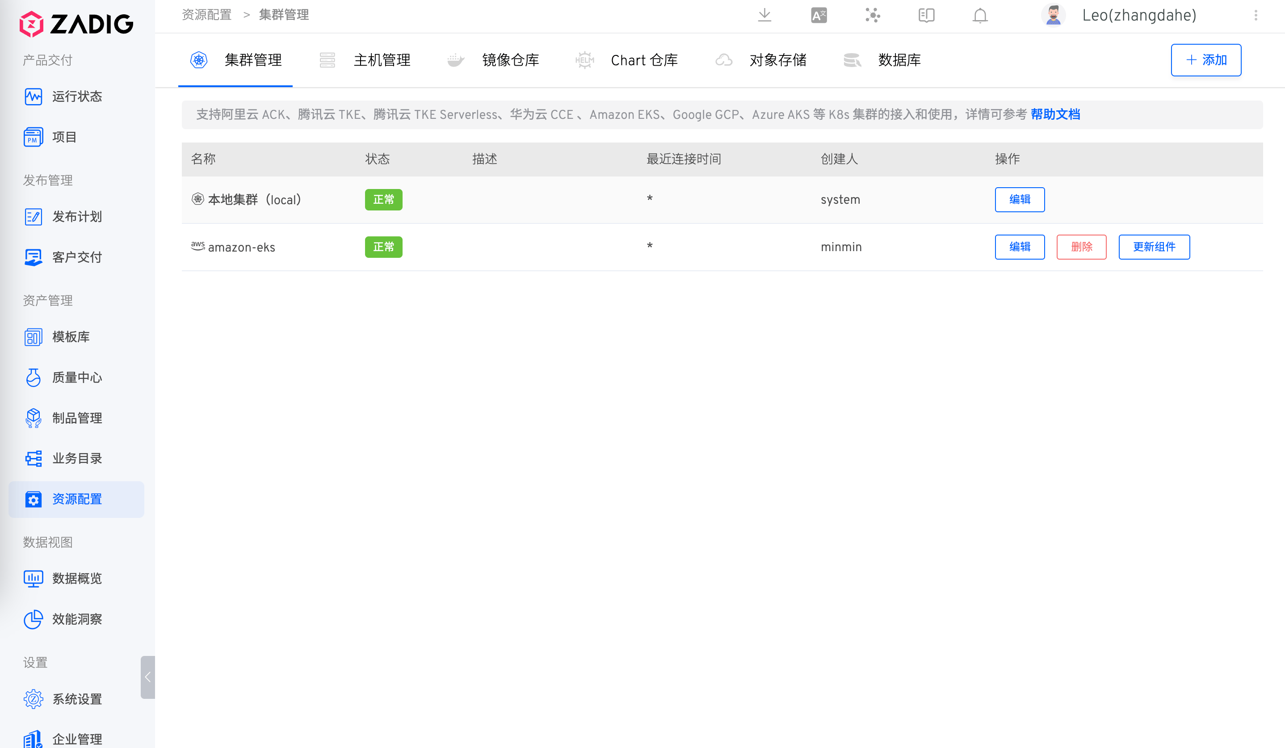Click the download icon in the top bar
This screenshot has width=1285, height=748.
(764, 15)
